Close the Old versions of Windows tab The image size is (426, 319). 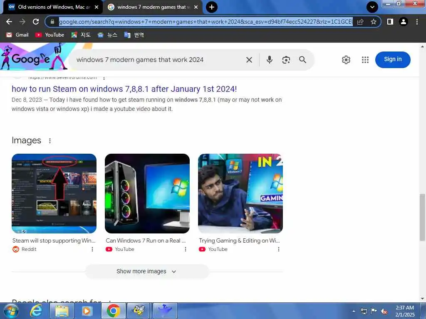pyautogui.click(x=97, y=7)
